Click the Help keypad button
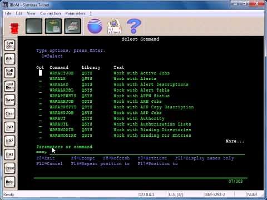This screenshot has height=200, width=267. [9, 182]
